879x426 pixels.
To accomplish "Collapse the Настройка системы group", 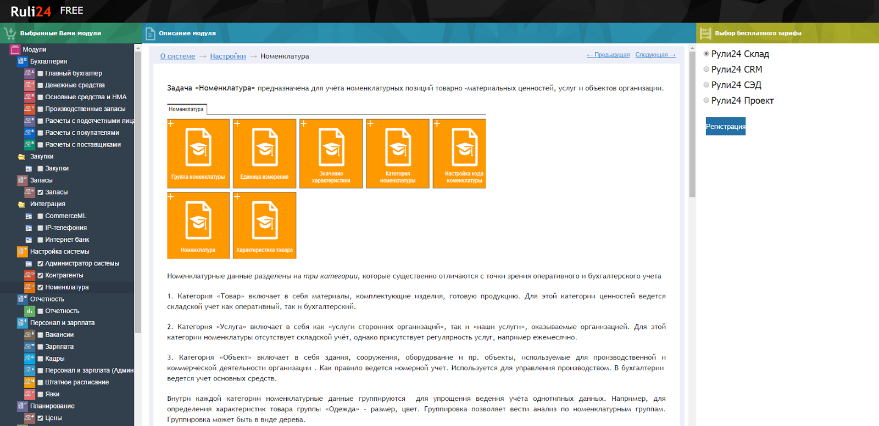I will (x=22, y=252).
